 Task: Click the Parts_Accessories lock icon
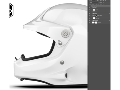pos(109,12)
